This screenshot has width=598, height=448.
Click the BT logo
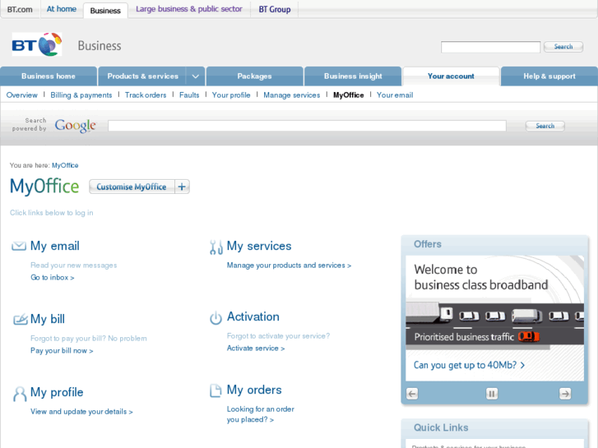tap(37, 44)
